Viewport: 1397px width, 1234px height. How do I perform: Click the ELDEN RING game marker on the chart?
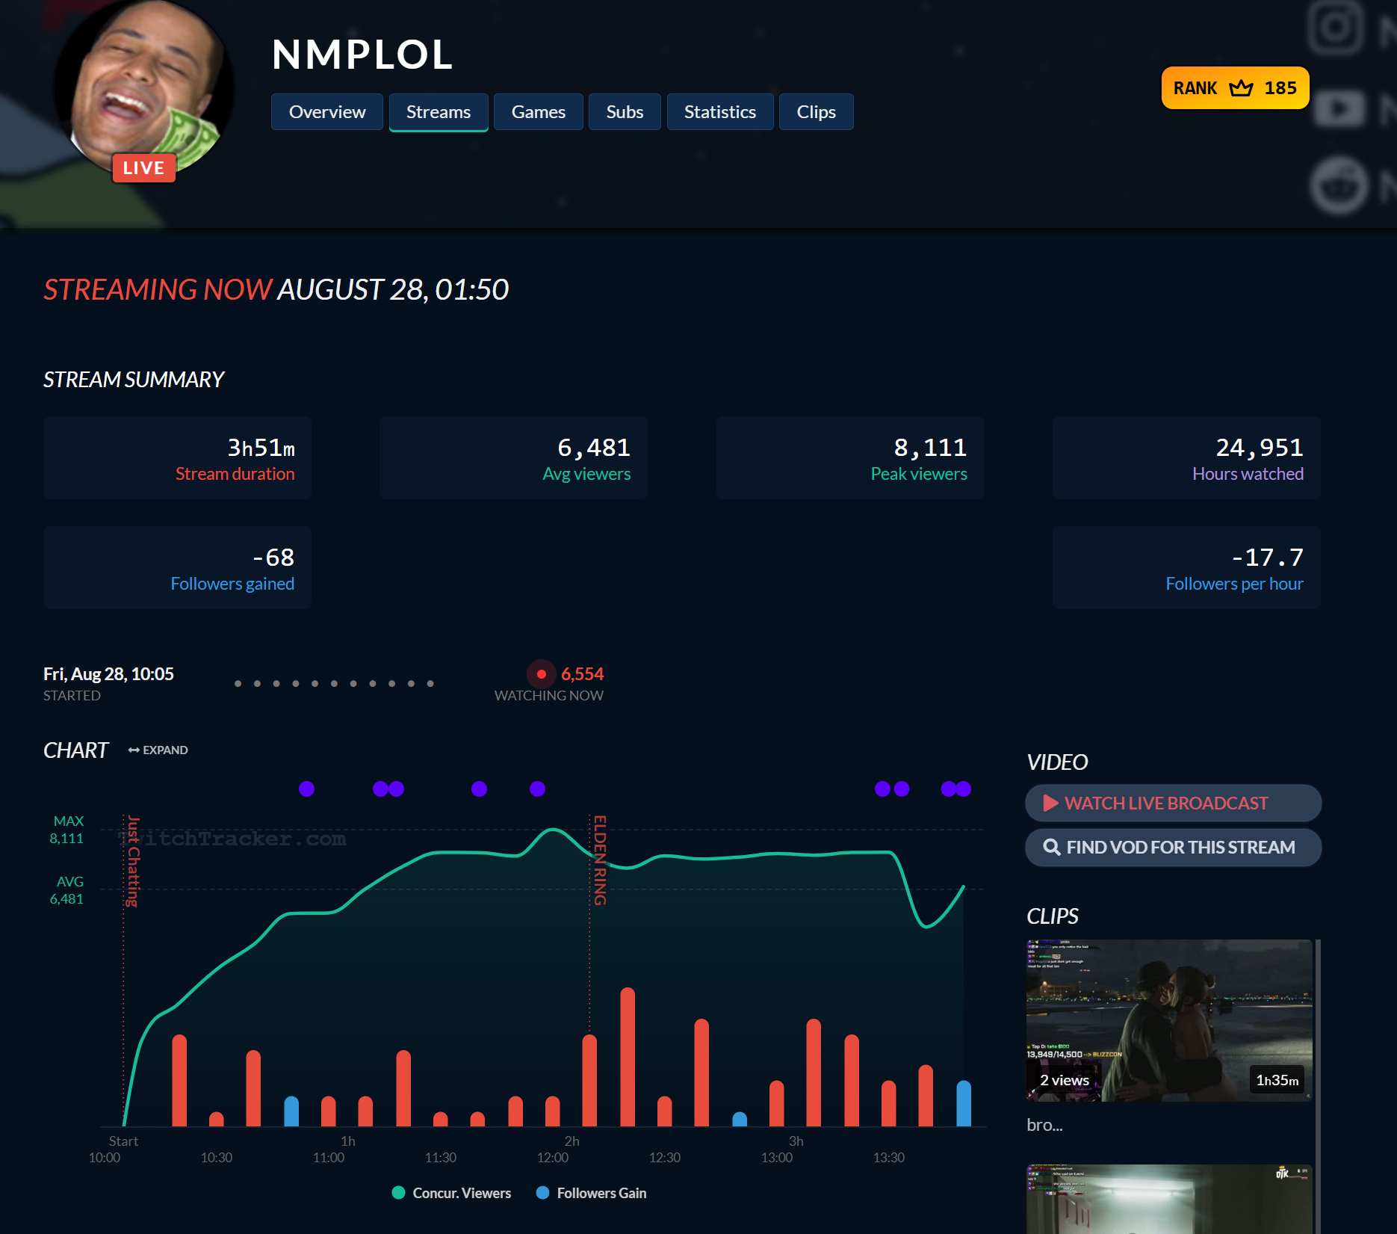click(x=599, y=860)
